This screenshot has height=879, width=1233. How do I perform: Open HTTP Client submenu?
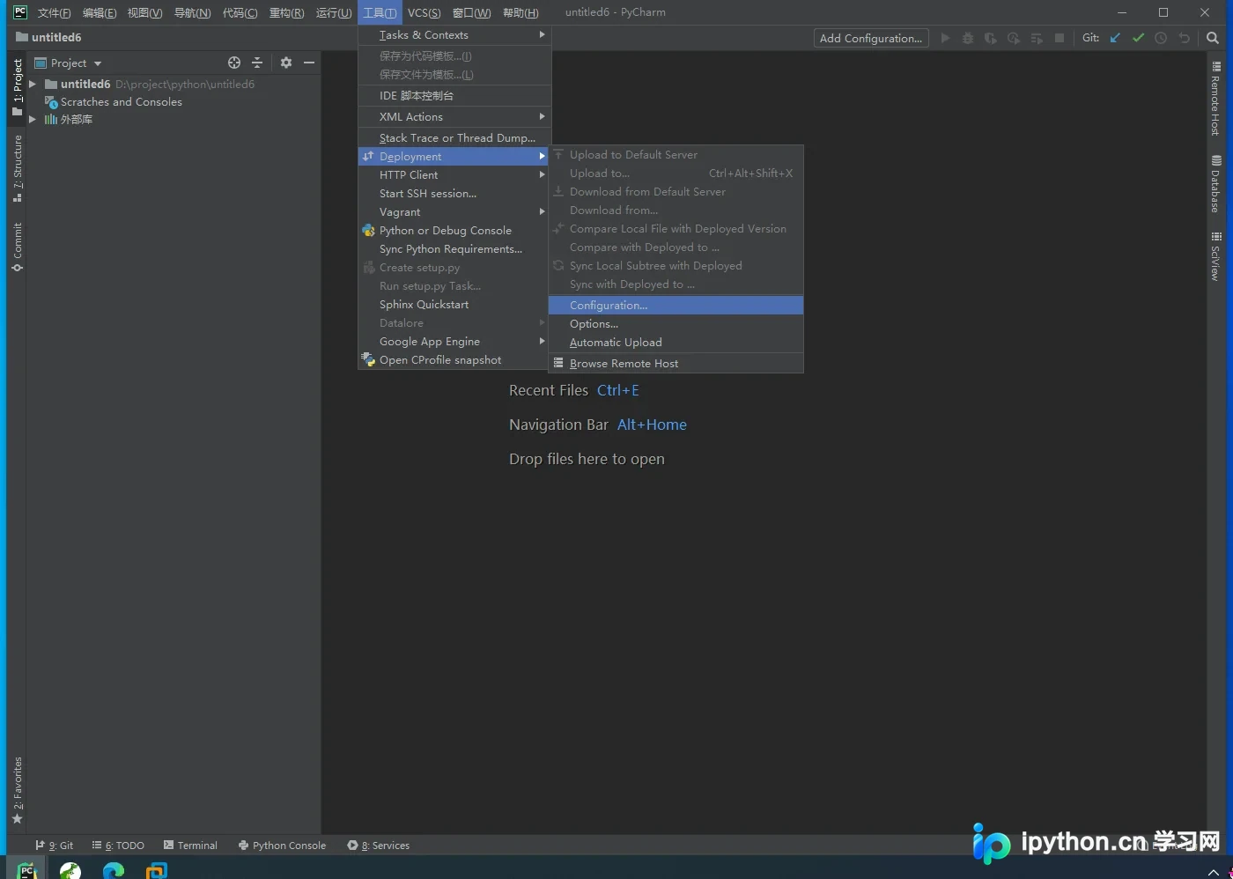click(454, 174)
